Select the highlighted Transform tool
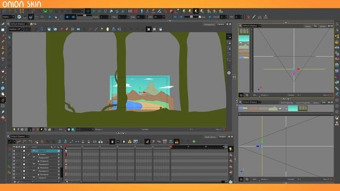This screenshot has width=340, height=191. (x=3, y=100)
